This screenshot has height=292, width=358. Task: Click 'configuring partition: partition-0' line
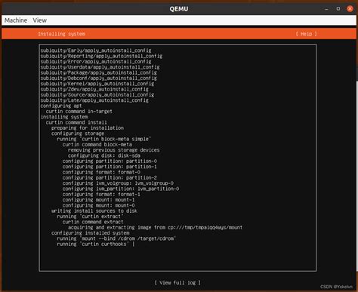110,161
